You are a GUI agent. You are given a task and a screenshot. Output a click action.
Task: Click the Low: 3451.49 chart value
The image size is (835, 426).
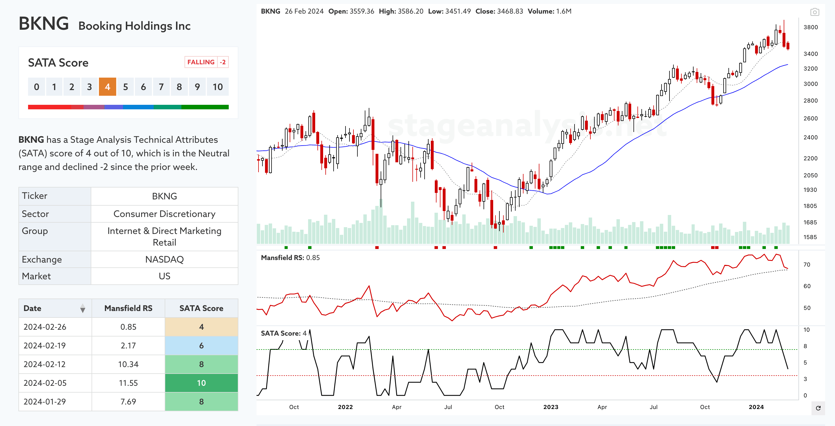449,11
